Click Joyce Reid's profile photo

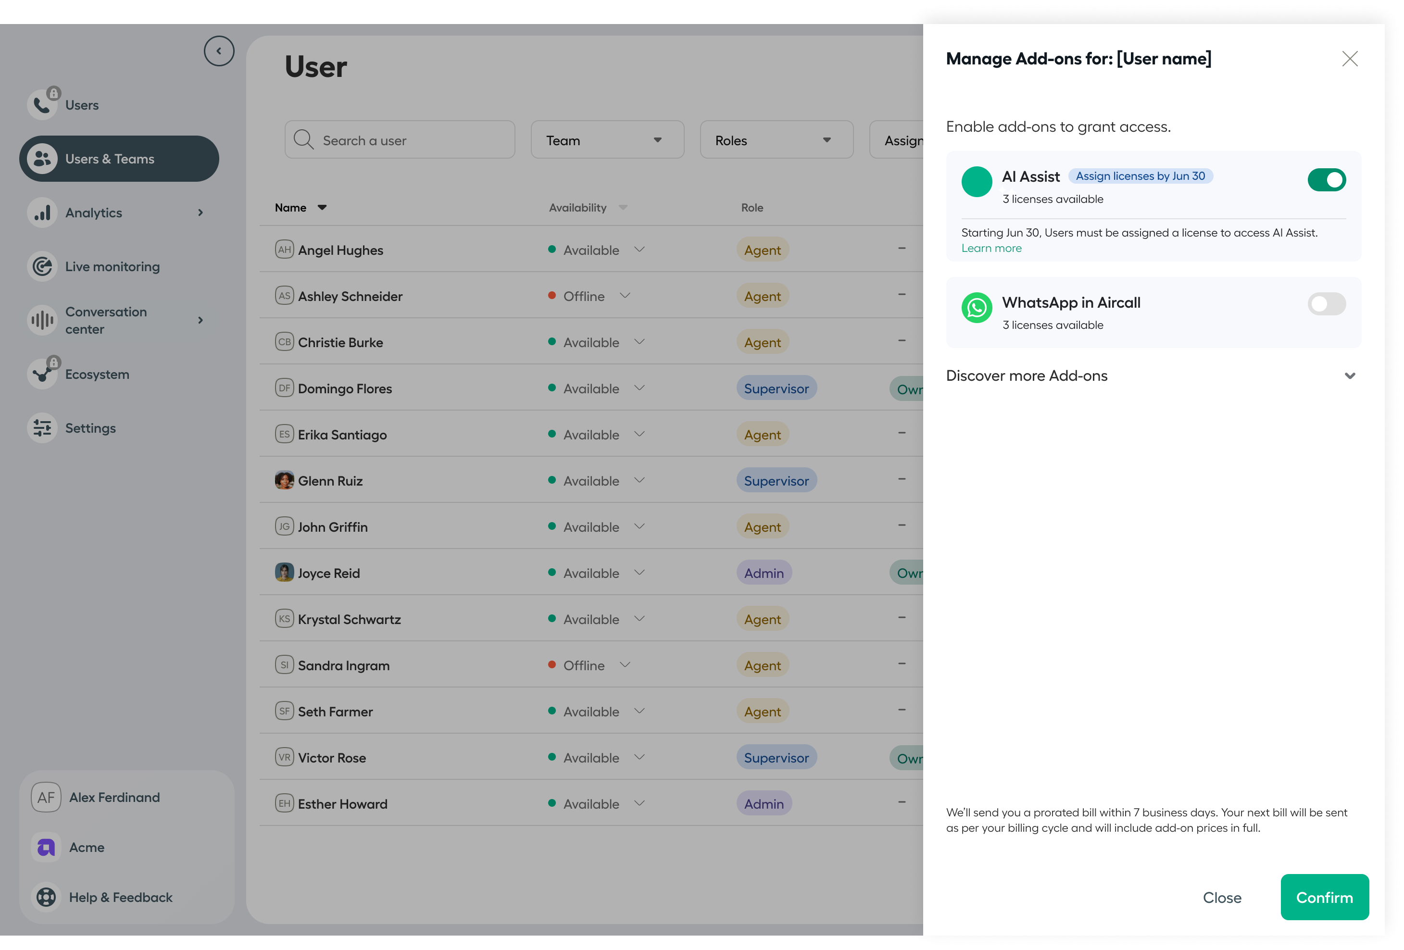[284, 573]
